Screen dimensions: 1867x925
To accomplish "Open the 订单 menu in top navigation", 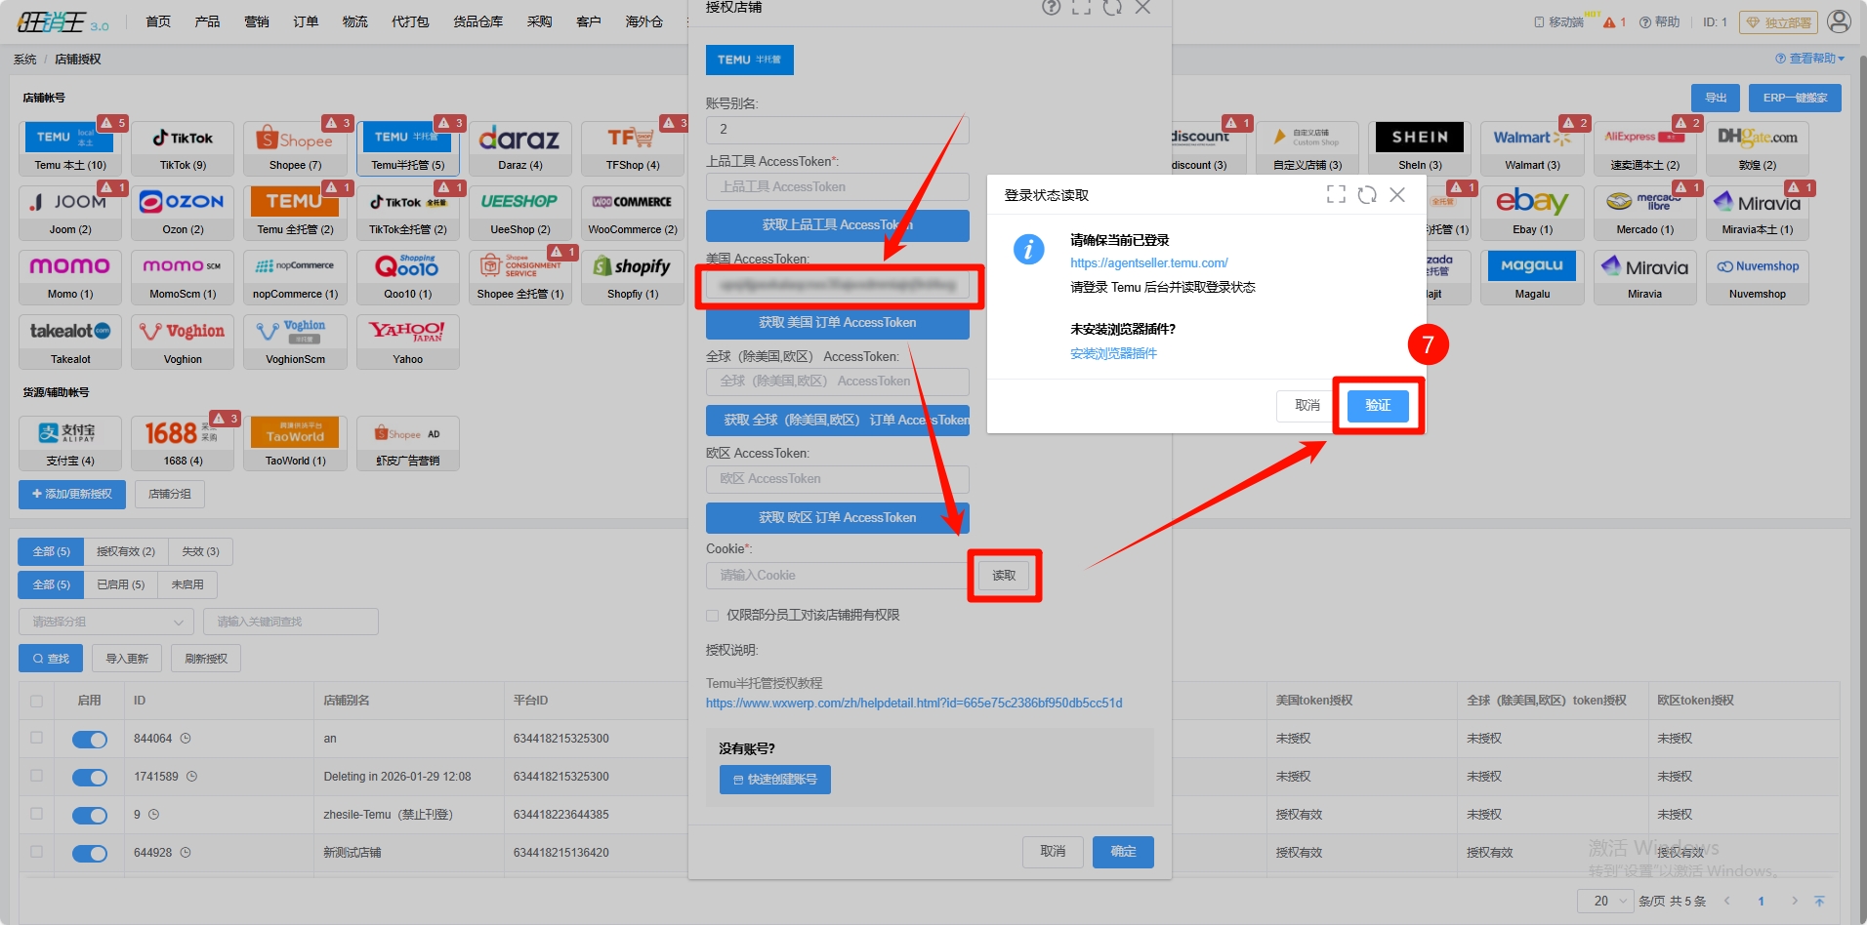I will click(306, 21).
